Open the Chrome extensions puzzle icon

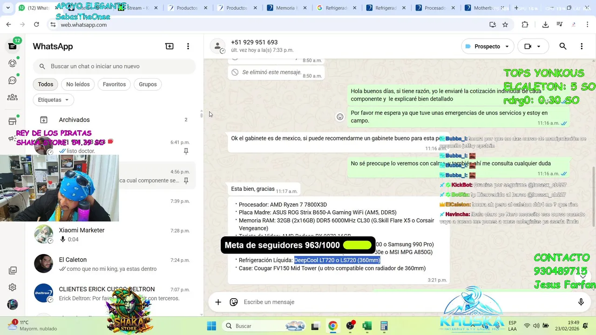(x=525, y=25)
